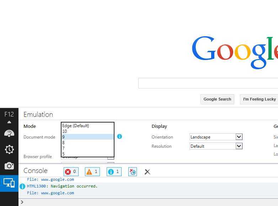
Task: Click the Resolution label
Action: 161,146
